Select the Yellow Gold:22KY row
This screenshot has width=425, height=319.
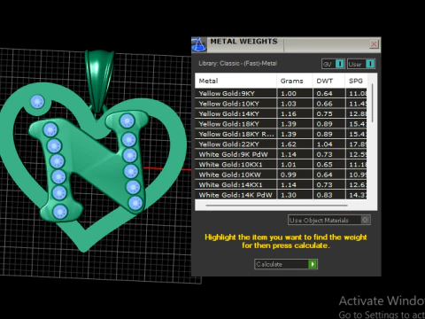(281, 144)
